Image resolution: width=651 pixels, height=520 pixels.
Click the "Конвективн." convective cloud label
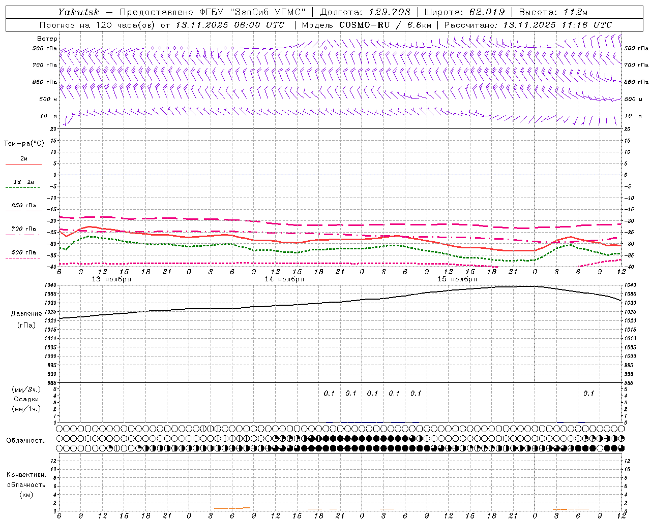point(26,475)
